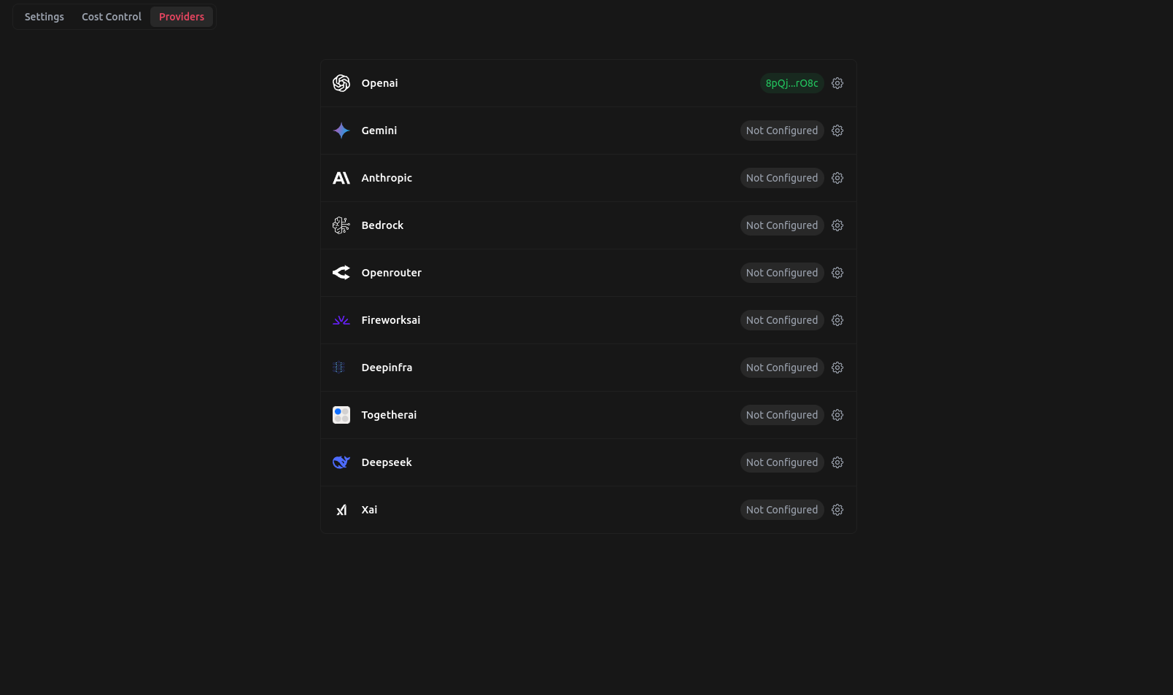
Task: Configure Anthropic via its gear icon
Action: (x=837, y=178)
